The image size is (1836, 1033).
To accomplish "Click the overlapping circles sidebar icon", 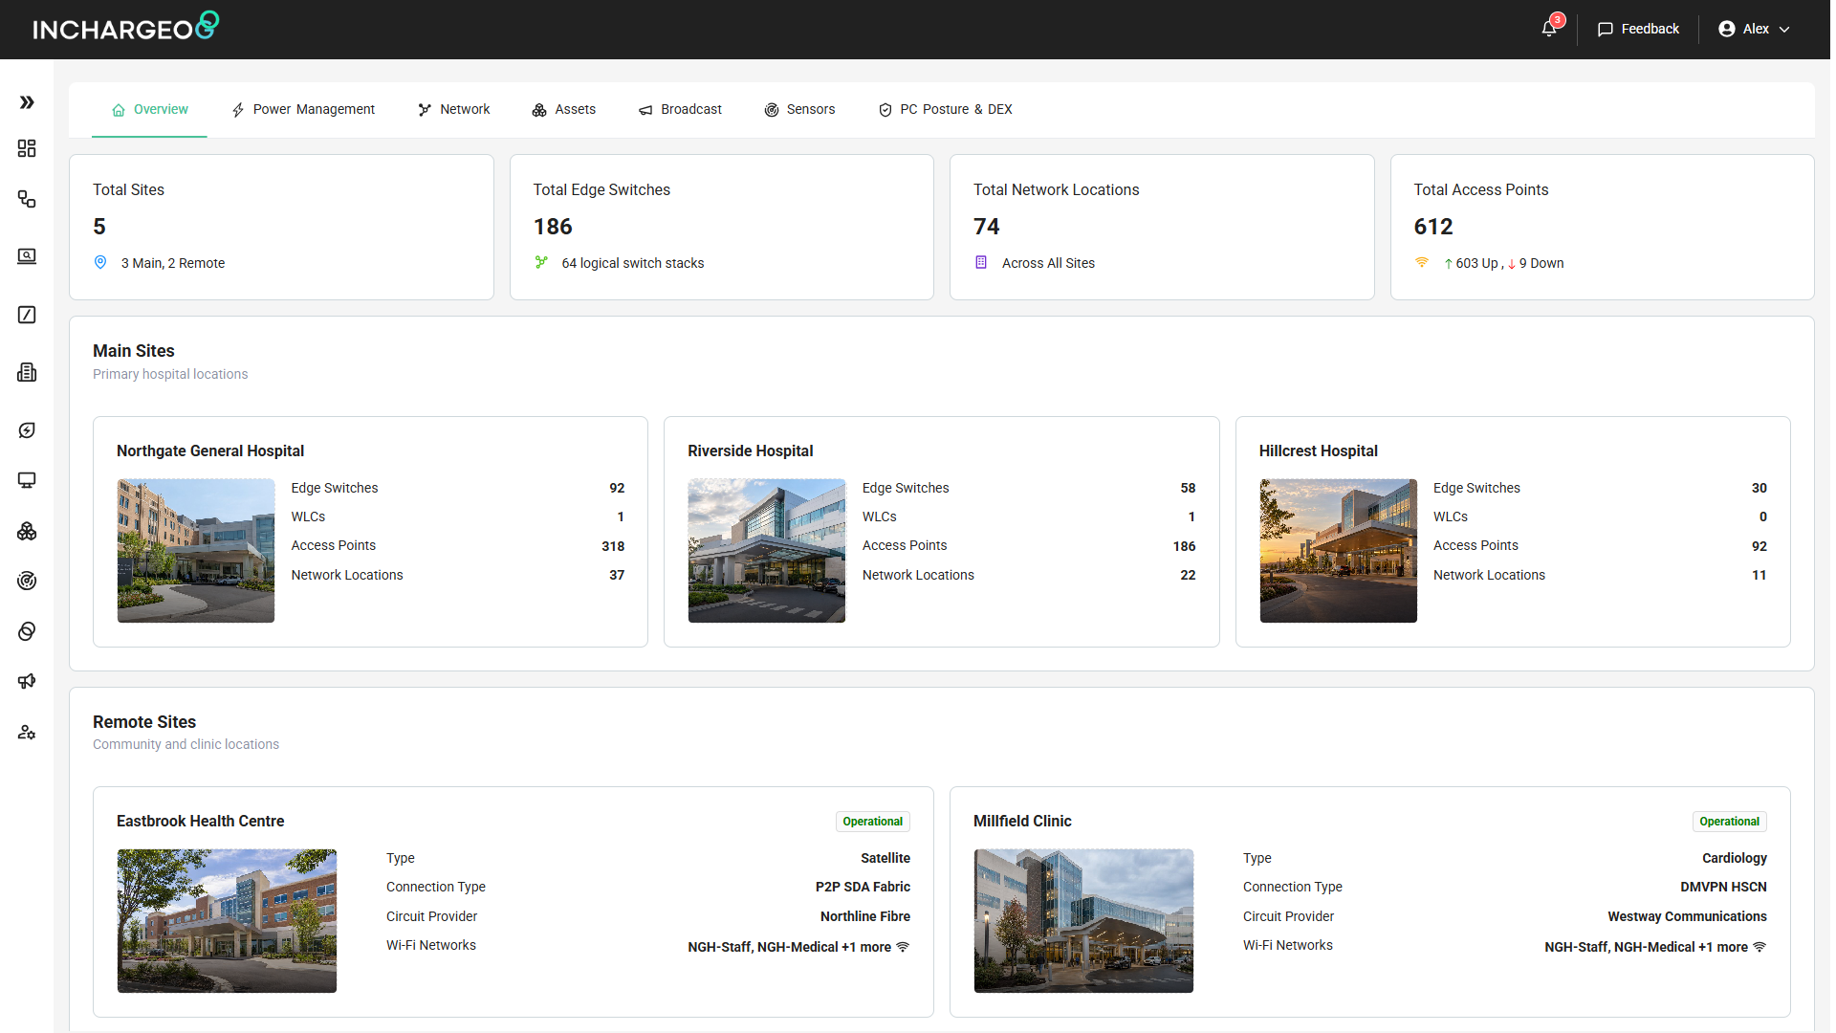I will [x=27, y=631].
